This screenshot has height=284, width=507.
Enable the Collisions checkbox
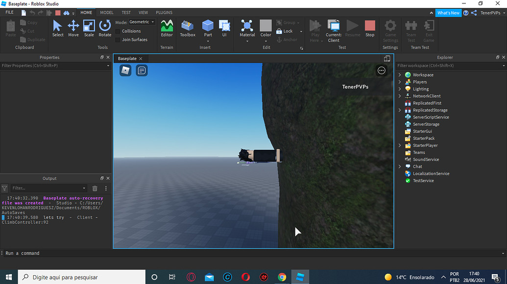118,31
